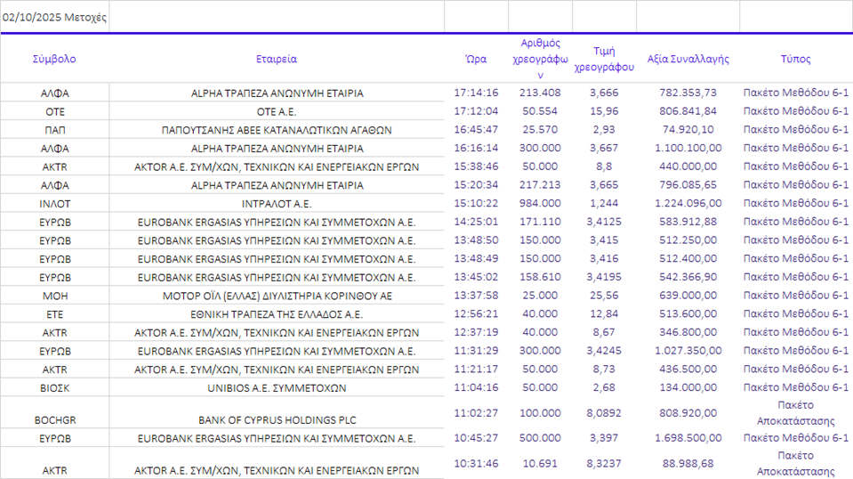The height and width of the screenshot is (479, 853).
Task: Select the ΠΑΠ symbol cell
Action: (x=55, y=130)
